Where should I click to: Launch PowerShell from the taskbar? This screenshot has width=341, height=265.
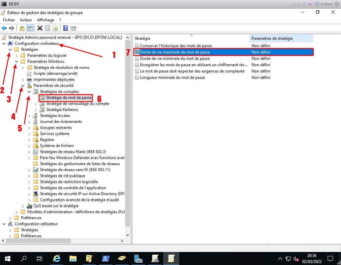pyautogui.click(x=106, y=258)
